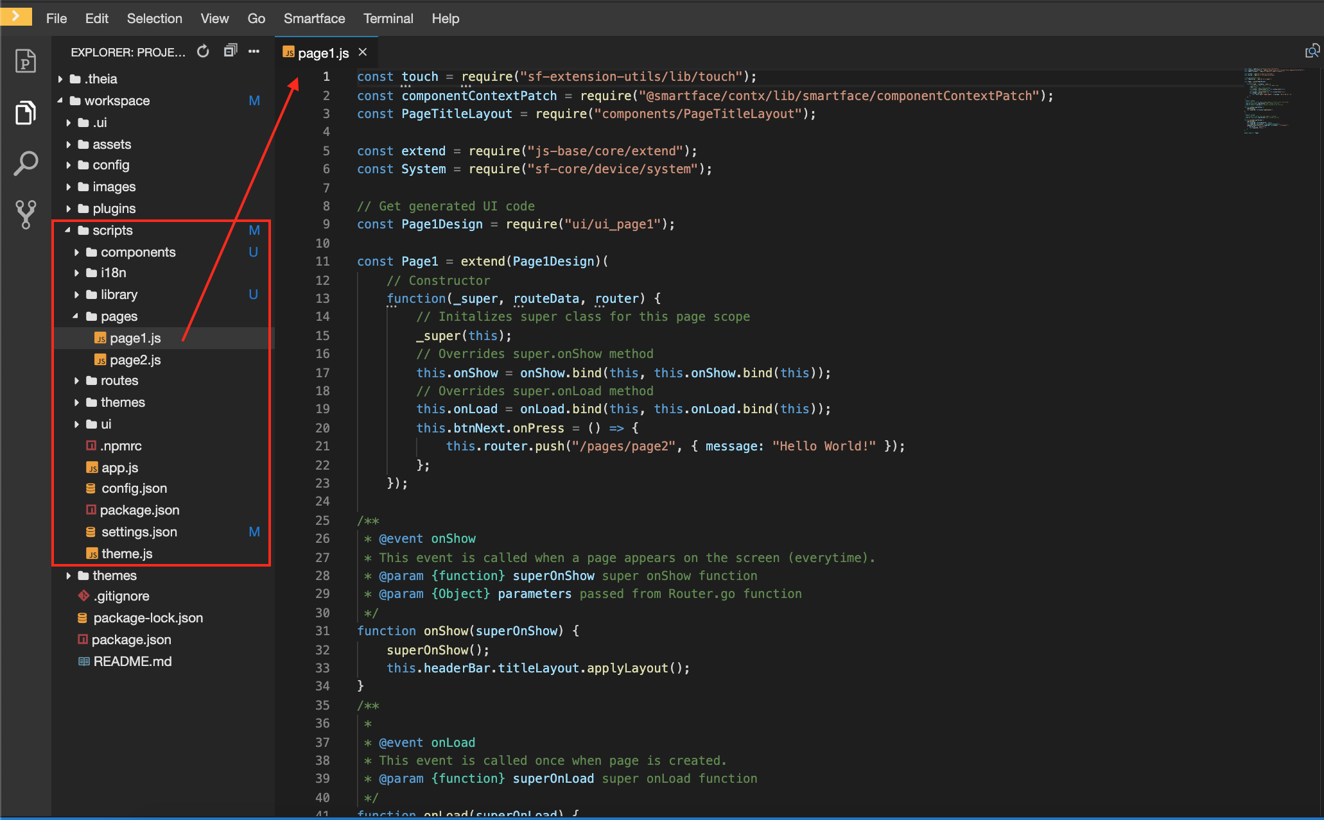Open the Terminal menu
This screenshot has height=820, width=1324.
click(388, 19)
